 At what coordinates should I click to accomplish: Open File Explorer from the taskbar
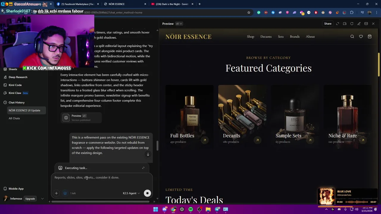pyautogui.click(x=208, y=209)
